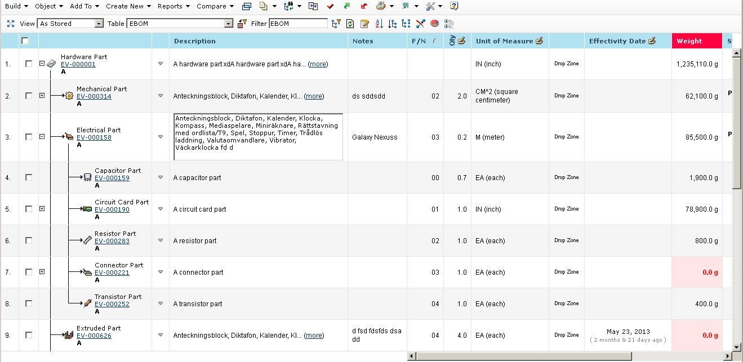
Task: Click the red checkmark toolbar icon
Action: tap(331, 6)
